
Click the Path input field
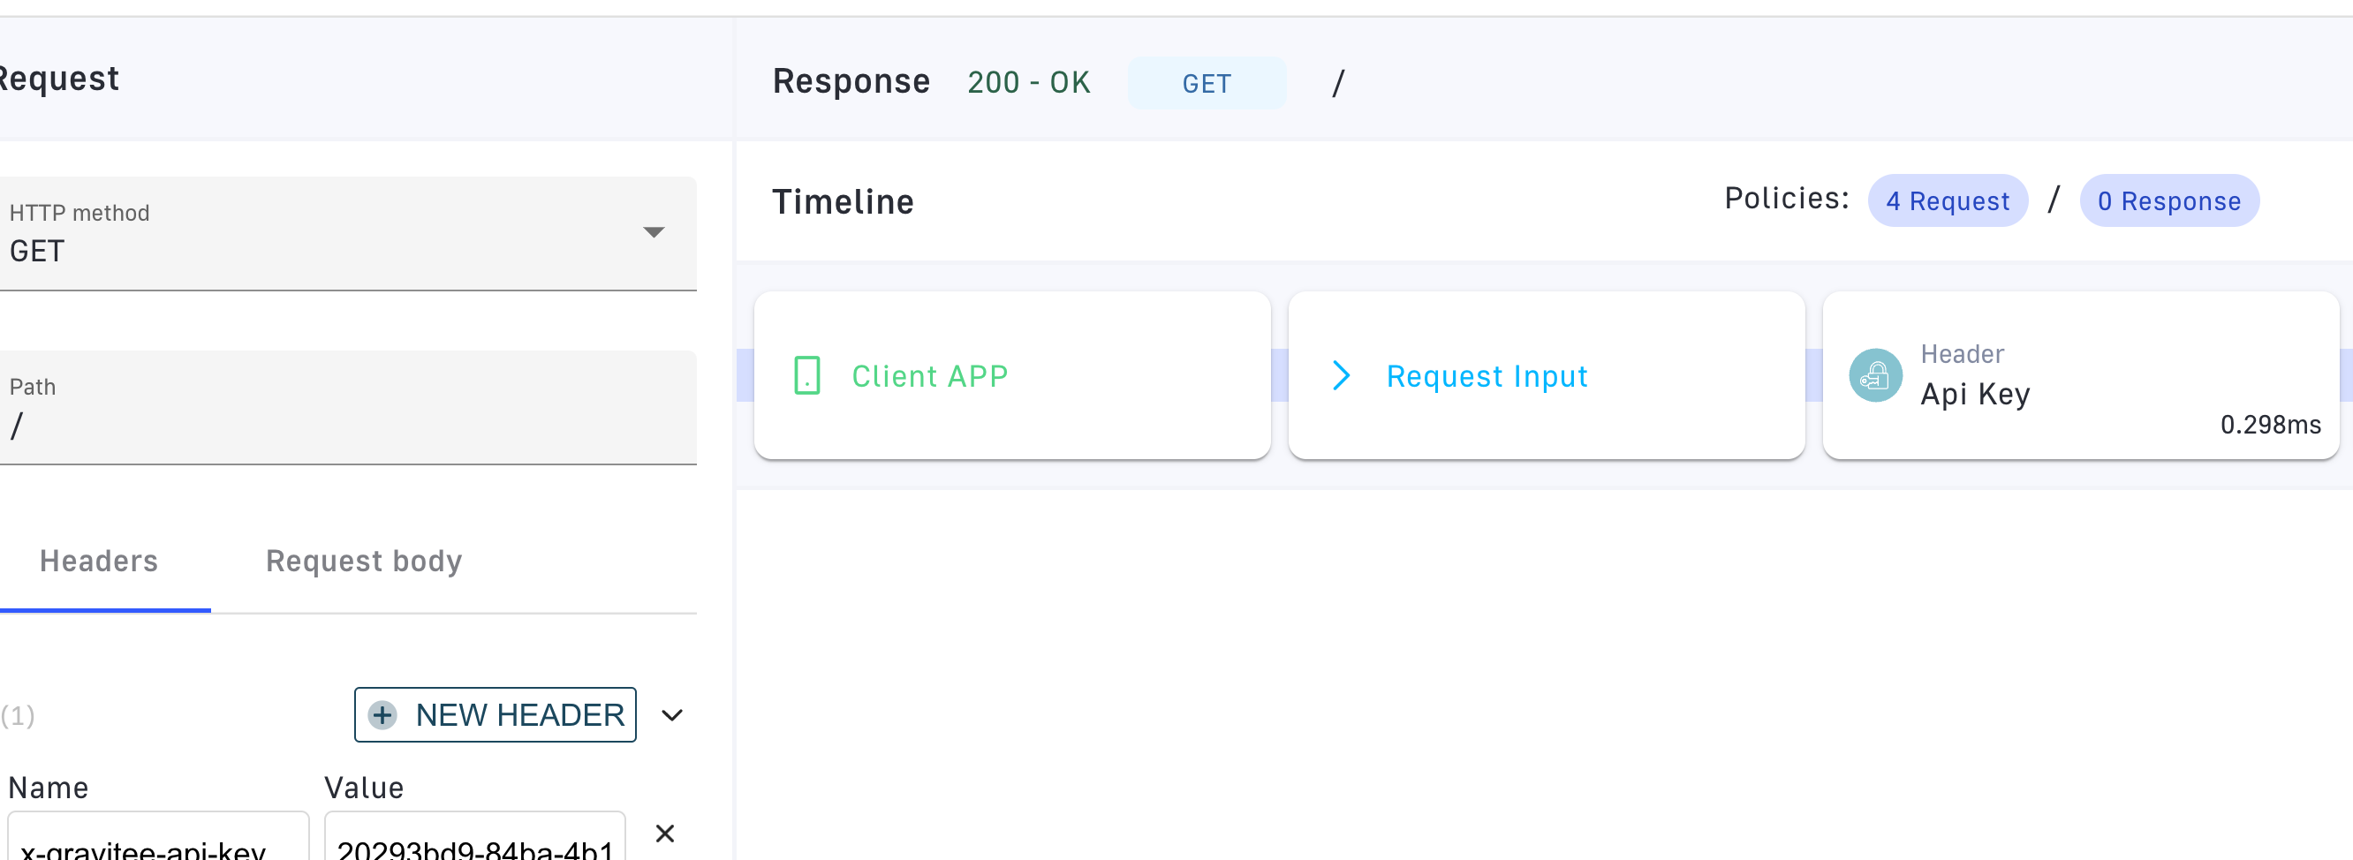pyautogui.click(x=347, y=408)
